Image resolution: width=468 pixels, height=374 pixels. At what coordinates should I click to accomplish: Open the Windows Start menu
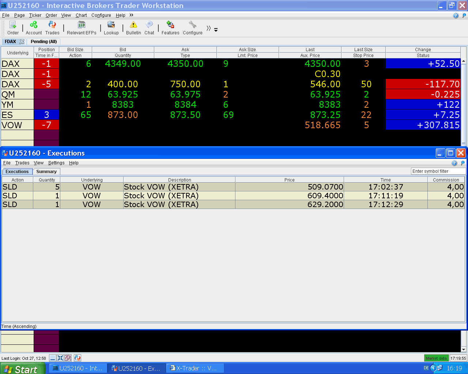tap(22, 369)
